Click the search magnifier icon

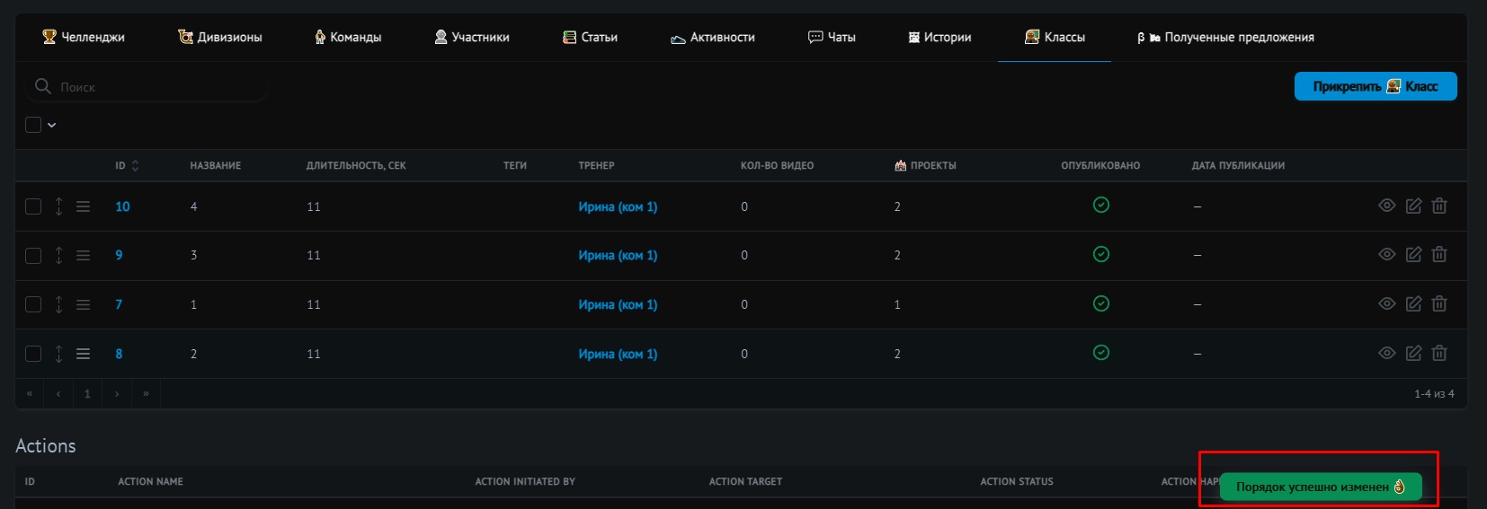click(42, 86)
